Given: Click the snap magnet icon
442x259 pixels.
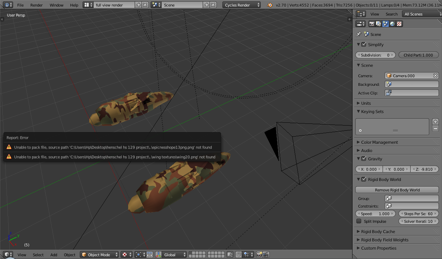Looking at the screenshot, I should (x=239, y=255).
